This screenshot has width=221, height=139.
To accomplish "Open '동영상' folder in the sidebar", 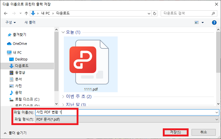I will 20,73.
